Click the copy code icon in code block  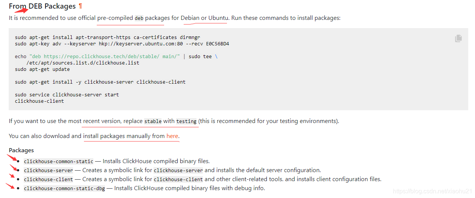click(458, 38)
